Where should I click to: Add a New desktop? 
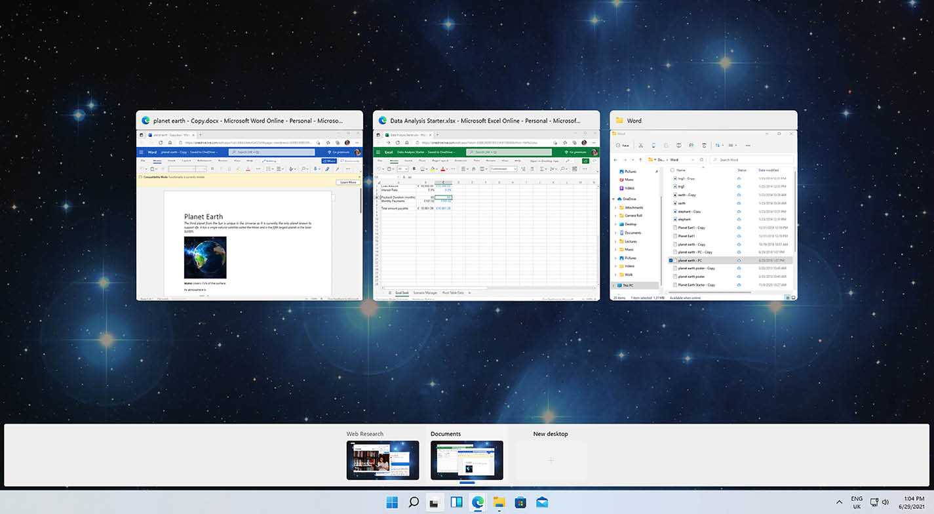point(551,460)
